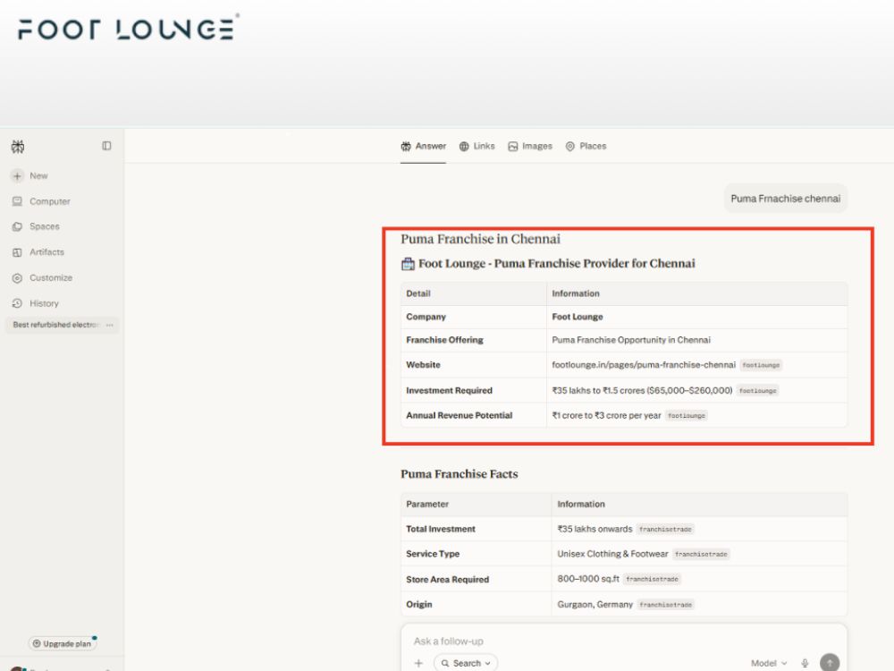Switch to the Images tab

tap(530, 146)
